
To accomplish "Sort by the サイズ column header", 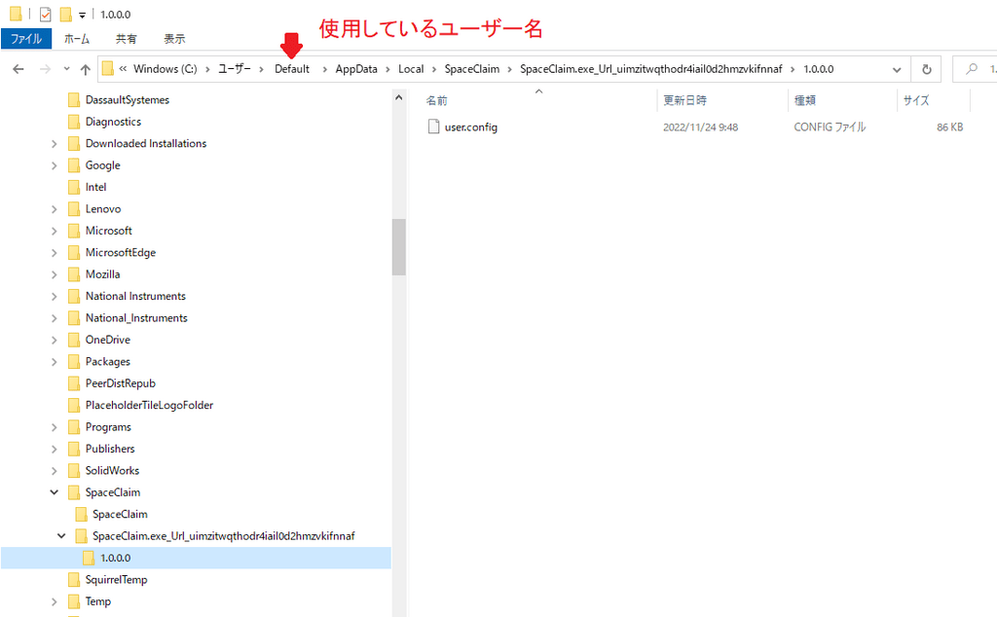I will (x=916, y=100).
